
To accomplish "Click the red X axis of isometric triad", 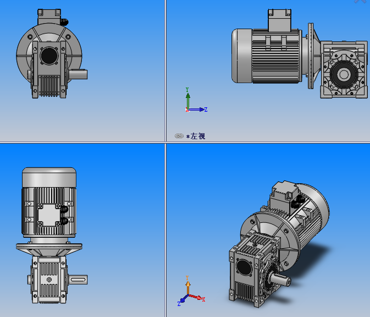I will [x=198, y=298].
